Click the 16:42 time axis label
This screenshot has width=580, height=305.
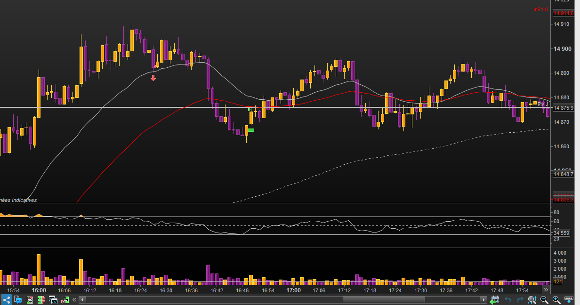tap(217, 290)
